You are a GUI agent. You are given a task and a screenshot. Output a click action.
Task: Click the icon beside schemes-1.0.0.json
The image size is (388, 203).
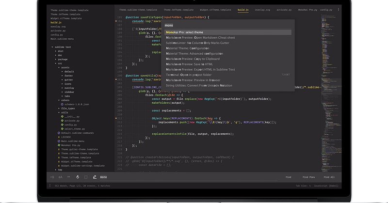(x=62, y=104)
